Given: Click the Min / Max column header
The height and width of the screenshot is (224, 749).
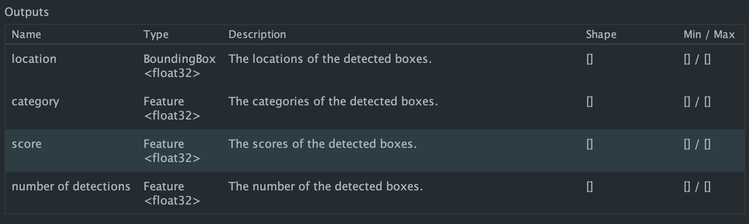Looking at the screenshot, I should (x=709, y=35).
